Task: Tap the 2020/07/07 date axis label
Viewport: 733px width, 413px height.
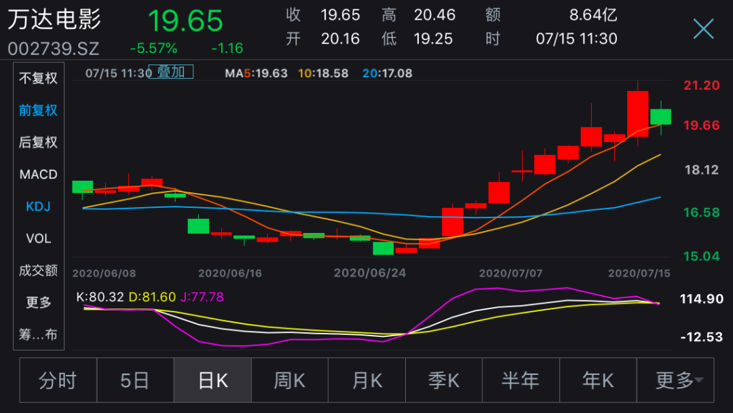Action: [511, 273]
